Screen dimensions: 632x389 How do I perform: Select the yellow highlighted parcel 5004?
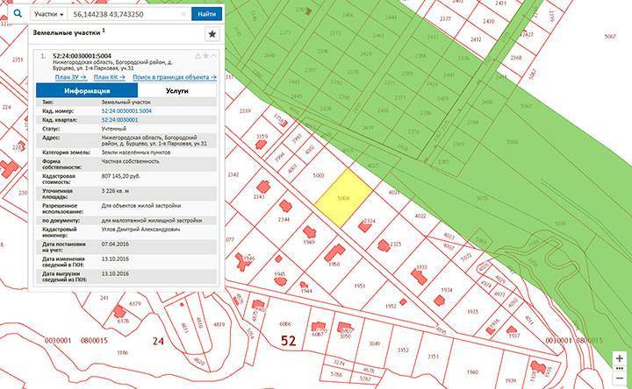(x=343, y=198)
